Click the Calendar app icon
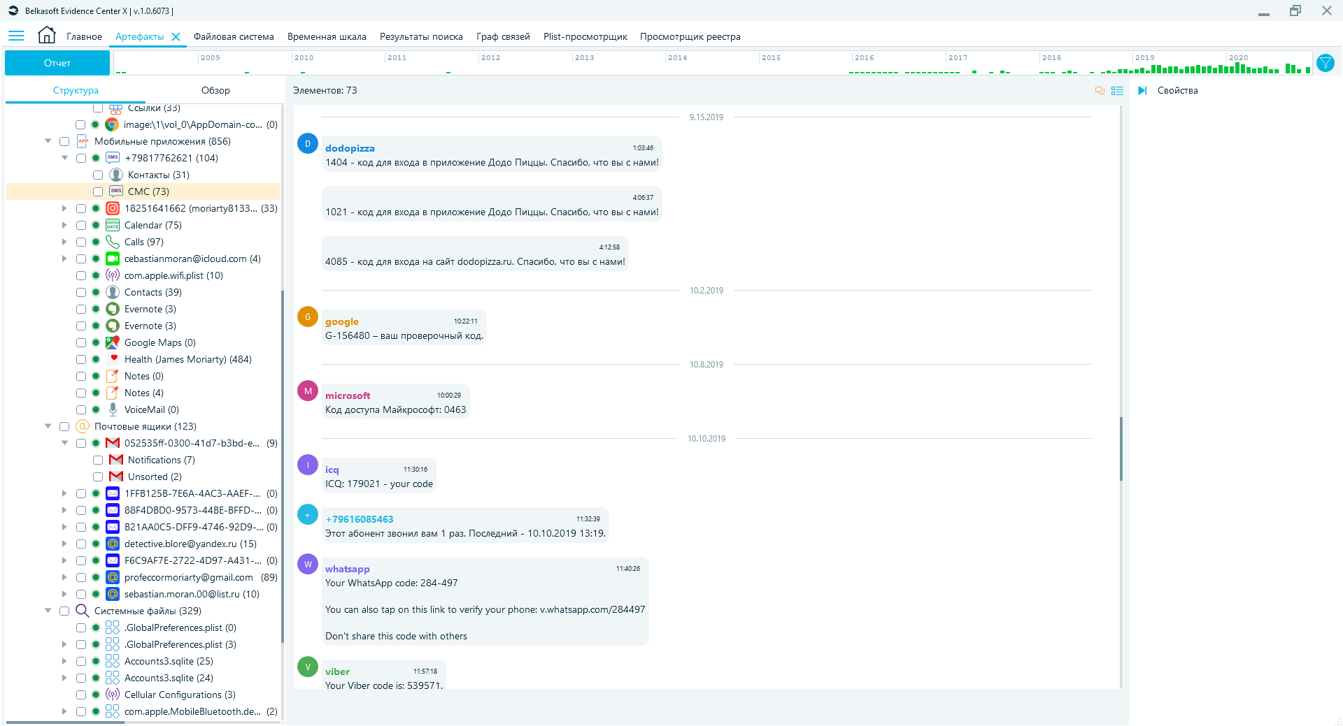 point(113,225)
